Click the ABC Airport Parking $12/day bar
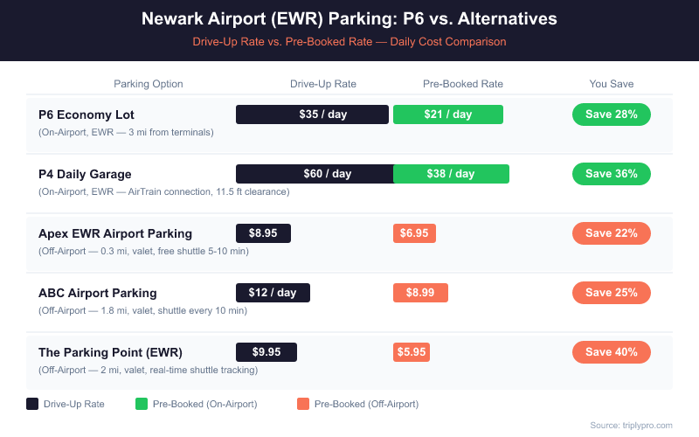699x437 pixels. [273, 293]
